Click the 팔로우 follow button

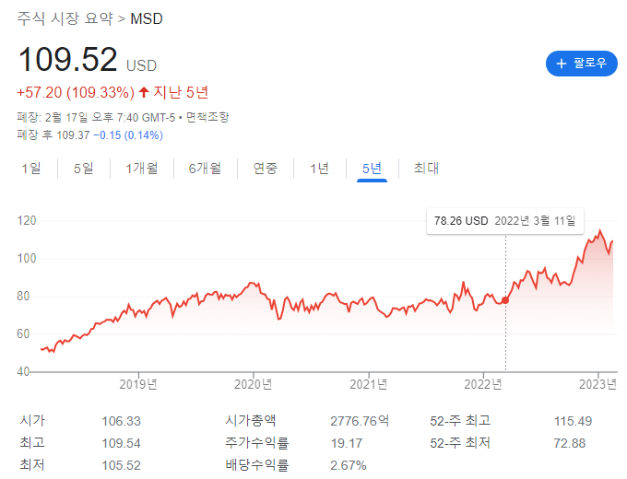[x=582, y=64]
